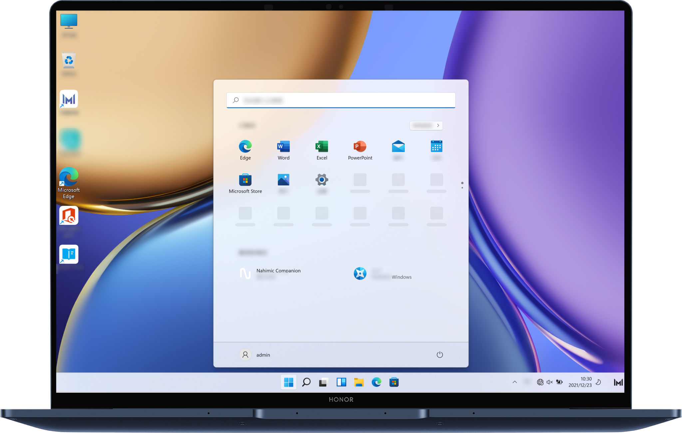Viewport: 682px width, 433px height.
Task: Open the Microsoft Store pinned app
Action: (x=245, y=181)
